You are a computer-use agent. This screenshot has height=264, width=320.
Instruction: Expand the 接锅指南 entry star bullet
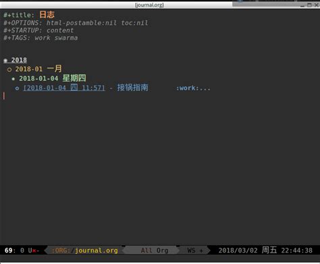(17, 88)
